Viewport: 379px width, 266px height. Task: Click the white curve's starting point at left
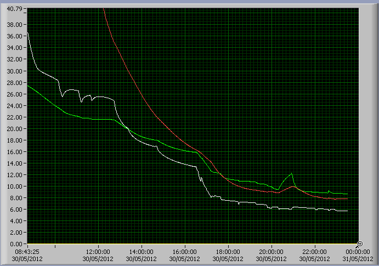tap(28, 34)
